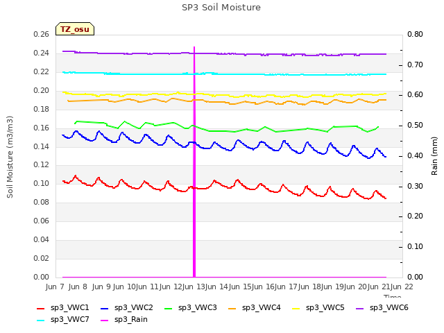Click the sp3_VWC5 legend label
Image resolution: width=444 pixels, height=333 pixels.
(x=325, y=307)
